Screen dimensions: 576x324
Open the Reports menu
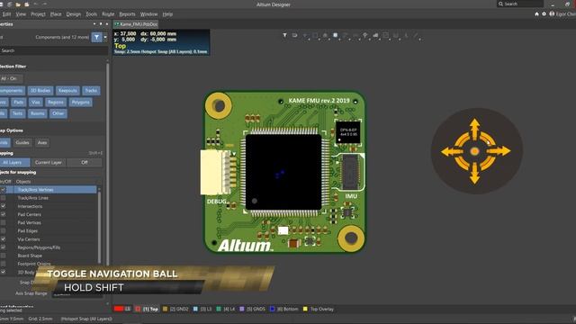click(x=127, y=14)
